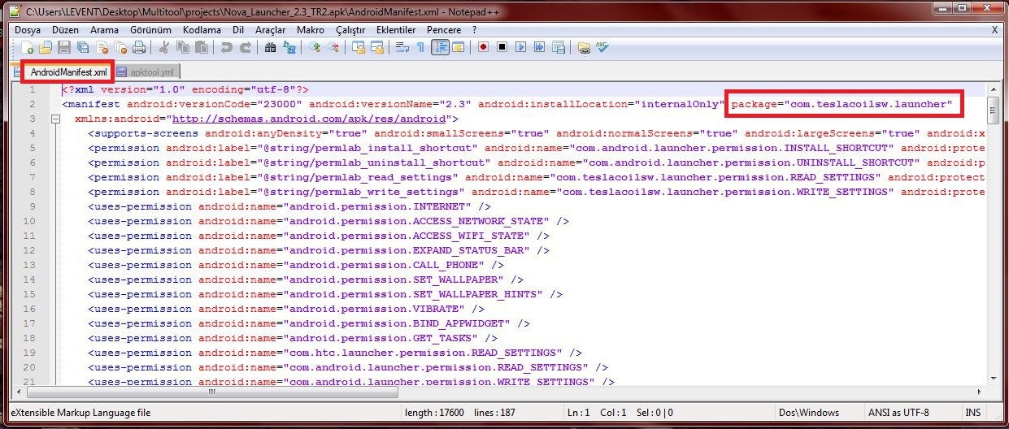Toggle the Word Wrap toolbar button
Image resolution: width=1009 pixels, height=429 pixels.
click(402, 48)
